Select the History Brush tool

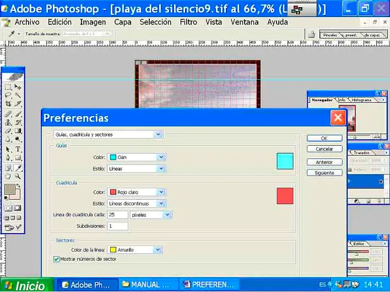[x=18, y=123]
